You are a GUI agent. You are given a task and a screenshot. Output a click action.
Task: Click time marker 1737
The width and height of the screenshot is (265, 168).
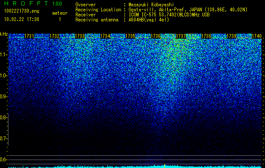(181, 36)
